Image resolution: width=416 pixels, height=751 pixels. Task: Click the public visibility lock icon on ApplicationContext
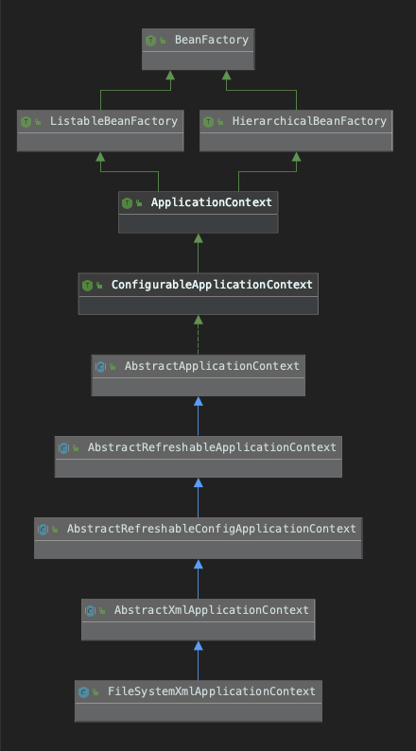(139, 203)
